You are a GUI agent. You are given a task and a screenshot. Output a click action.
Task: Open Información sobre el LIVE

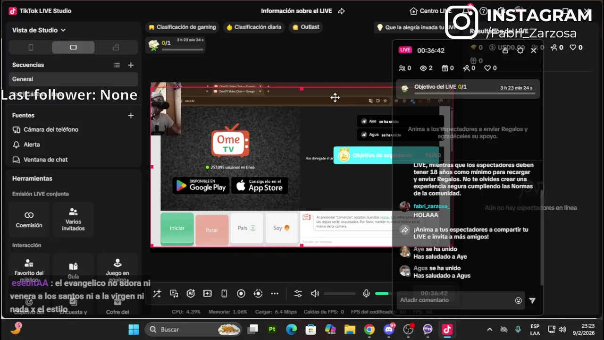tap(296, 11)
